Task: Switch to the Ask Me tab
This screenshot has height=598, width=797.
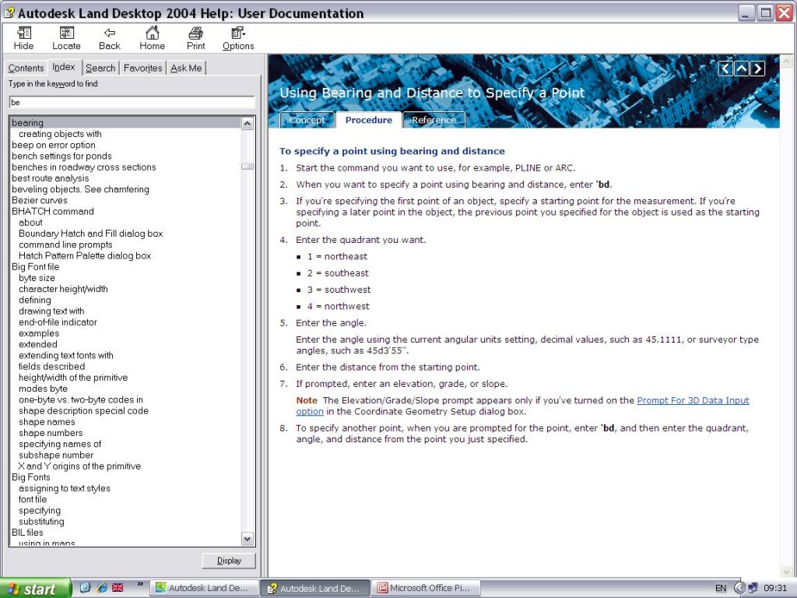Action: pos(186,69)
